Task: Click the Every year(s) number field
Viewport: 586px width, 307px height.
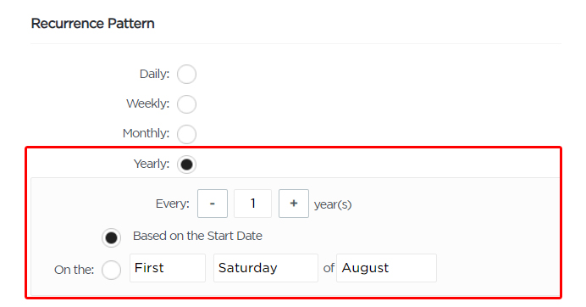Action: click(x=252, y=204)
